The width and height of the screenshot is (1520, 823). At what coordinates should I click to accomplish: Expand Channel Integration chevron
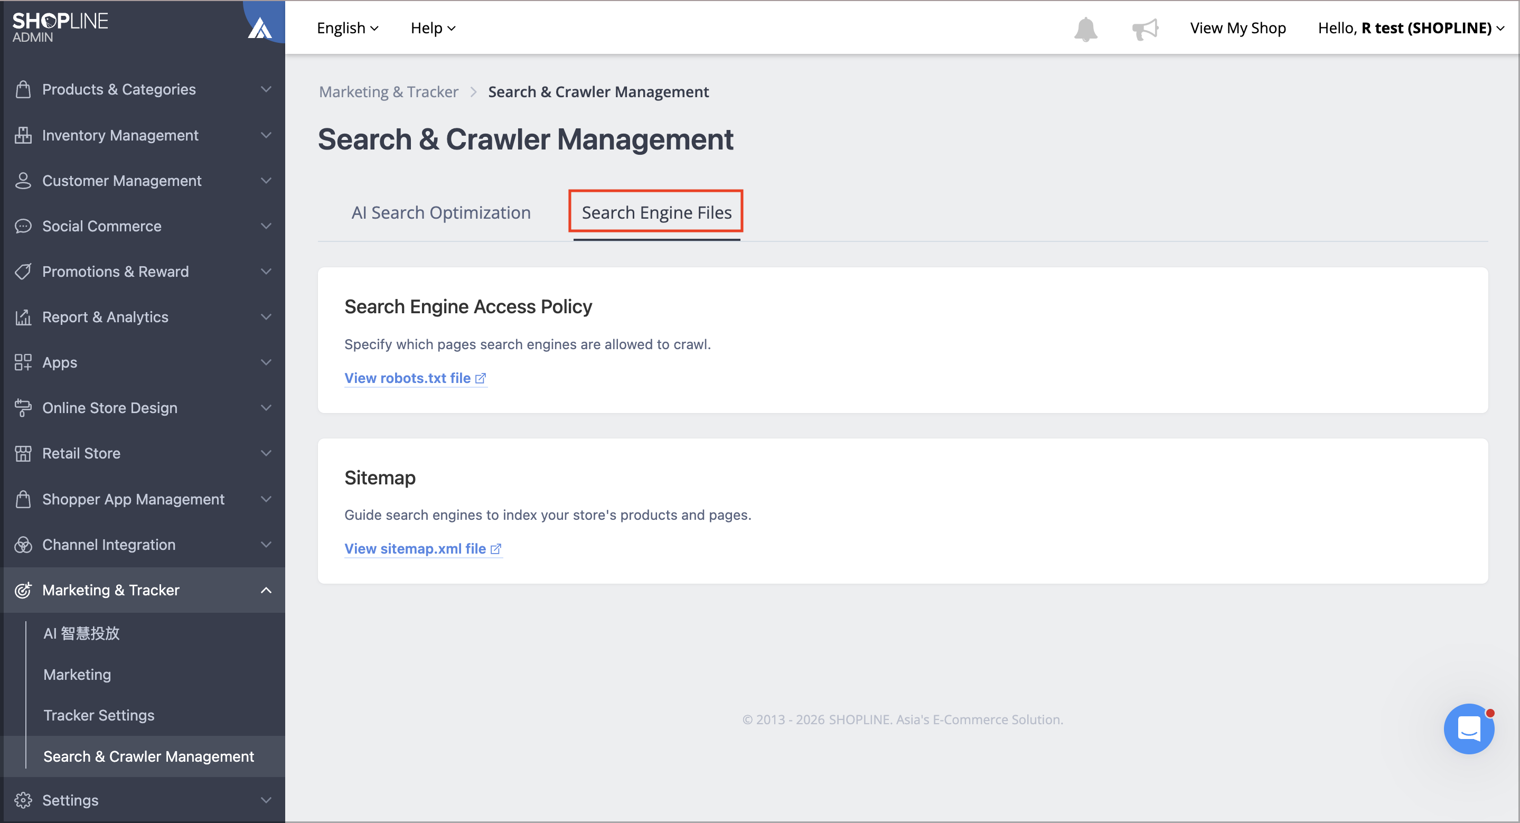(x=266, y=545)
